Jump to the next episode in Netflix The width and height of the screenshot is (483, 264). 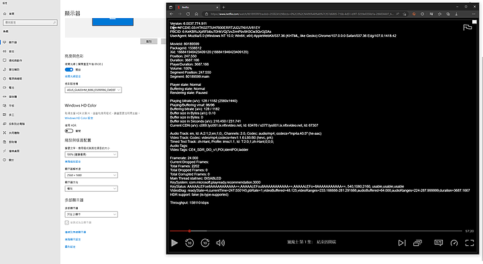pos(402,243)
